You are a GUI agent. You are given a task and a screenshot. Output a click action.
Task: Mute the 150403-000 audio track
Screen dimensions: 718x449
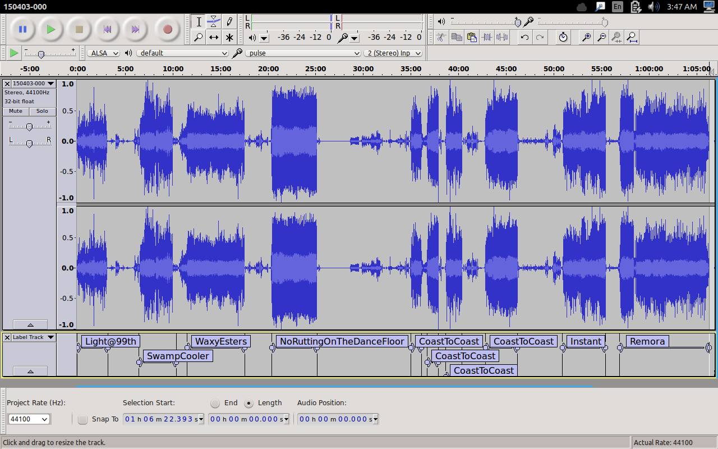pyautogui.click(x=16, y=111)
